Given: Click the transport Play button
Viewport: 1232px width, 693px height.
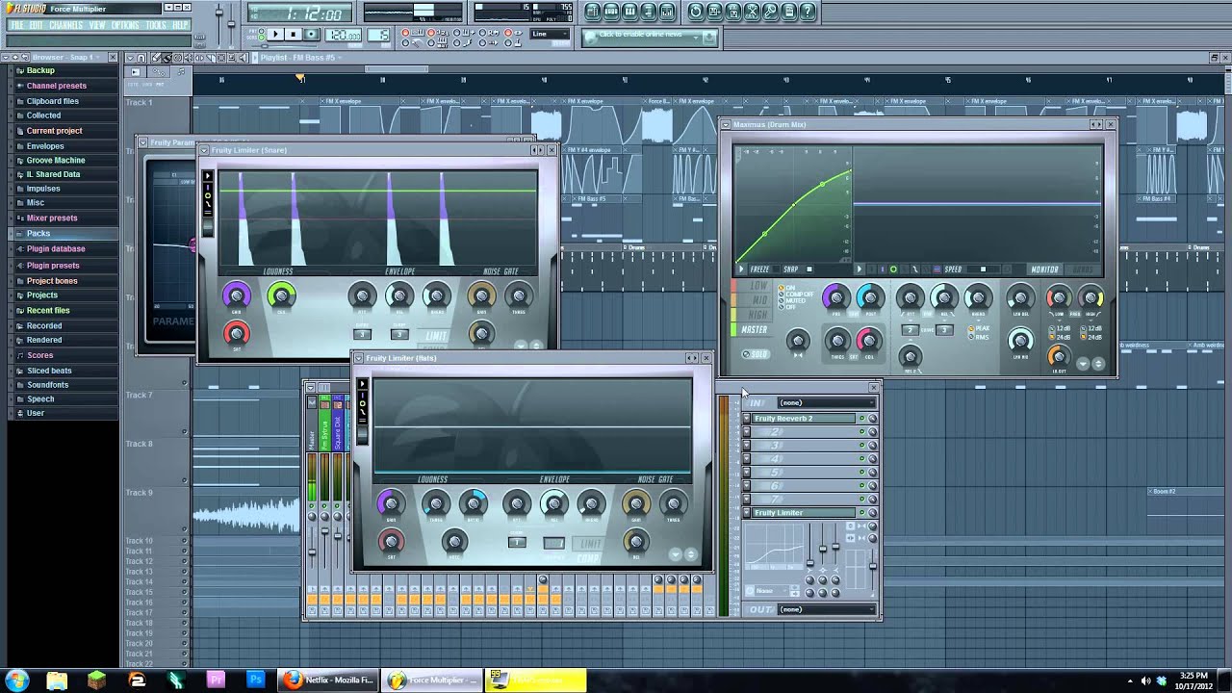Looking at the screenshot, I should (275, 35).
